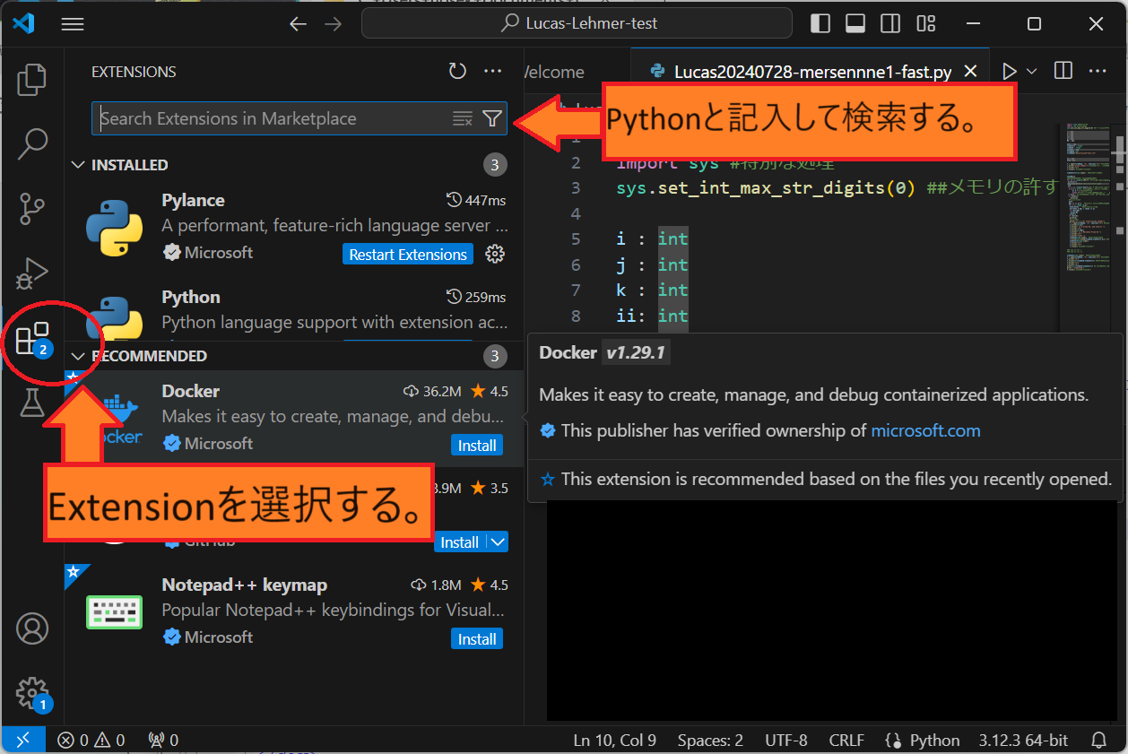Open the Python extension entry

294,309
